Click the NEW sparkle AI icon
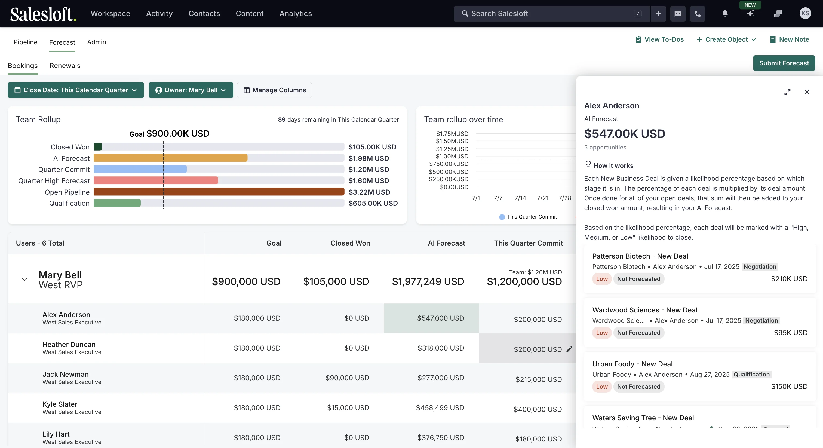 click(751, 13)
